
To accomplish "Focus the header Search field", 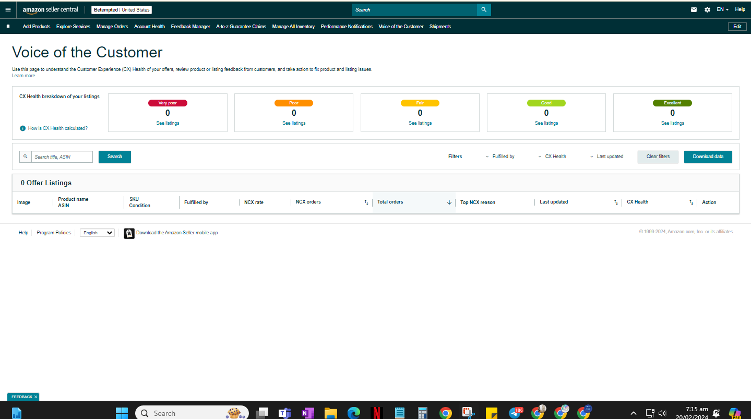I will [x=414, y=9].
